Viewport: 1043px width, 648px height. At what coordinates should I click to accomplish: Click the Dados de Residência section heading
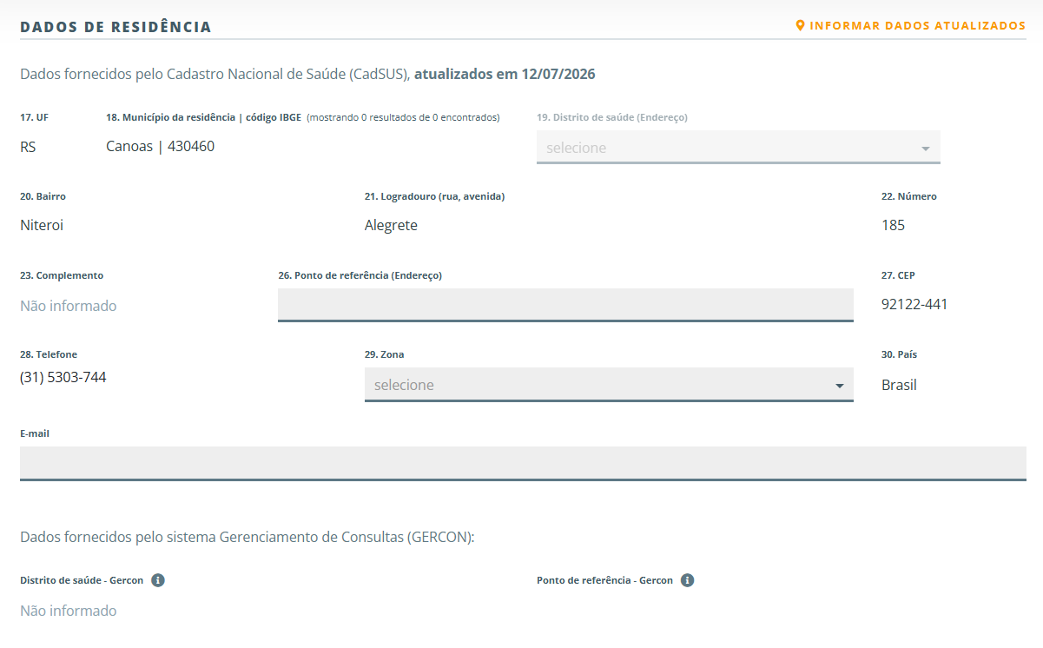[x=116, y=27]
